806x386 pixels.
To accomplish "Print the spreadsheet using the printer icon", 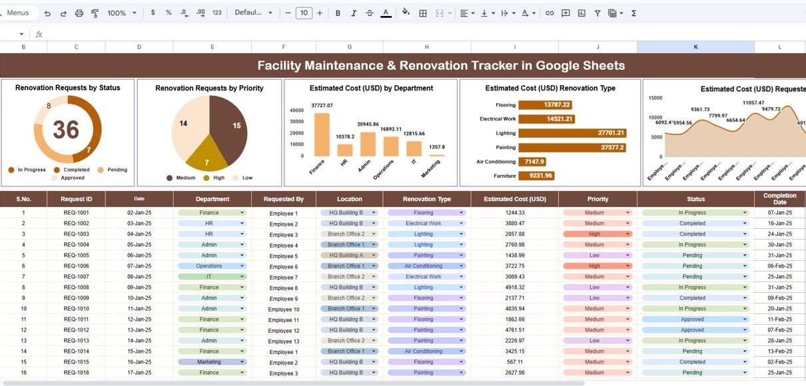I will click(x=79, y=13).
